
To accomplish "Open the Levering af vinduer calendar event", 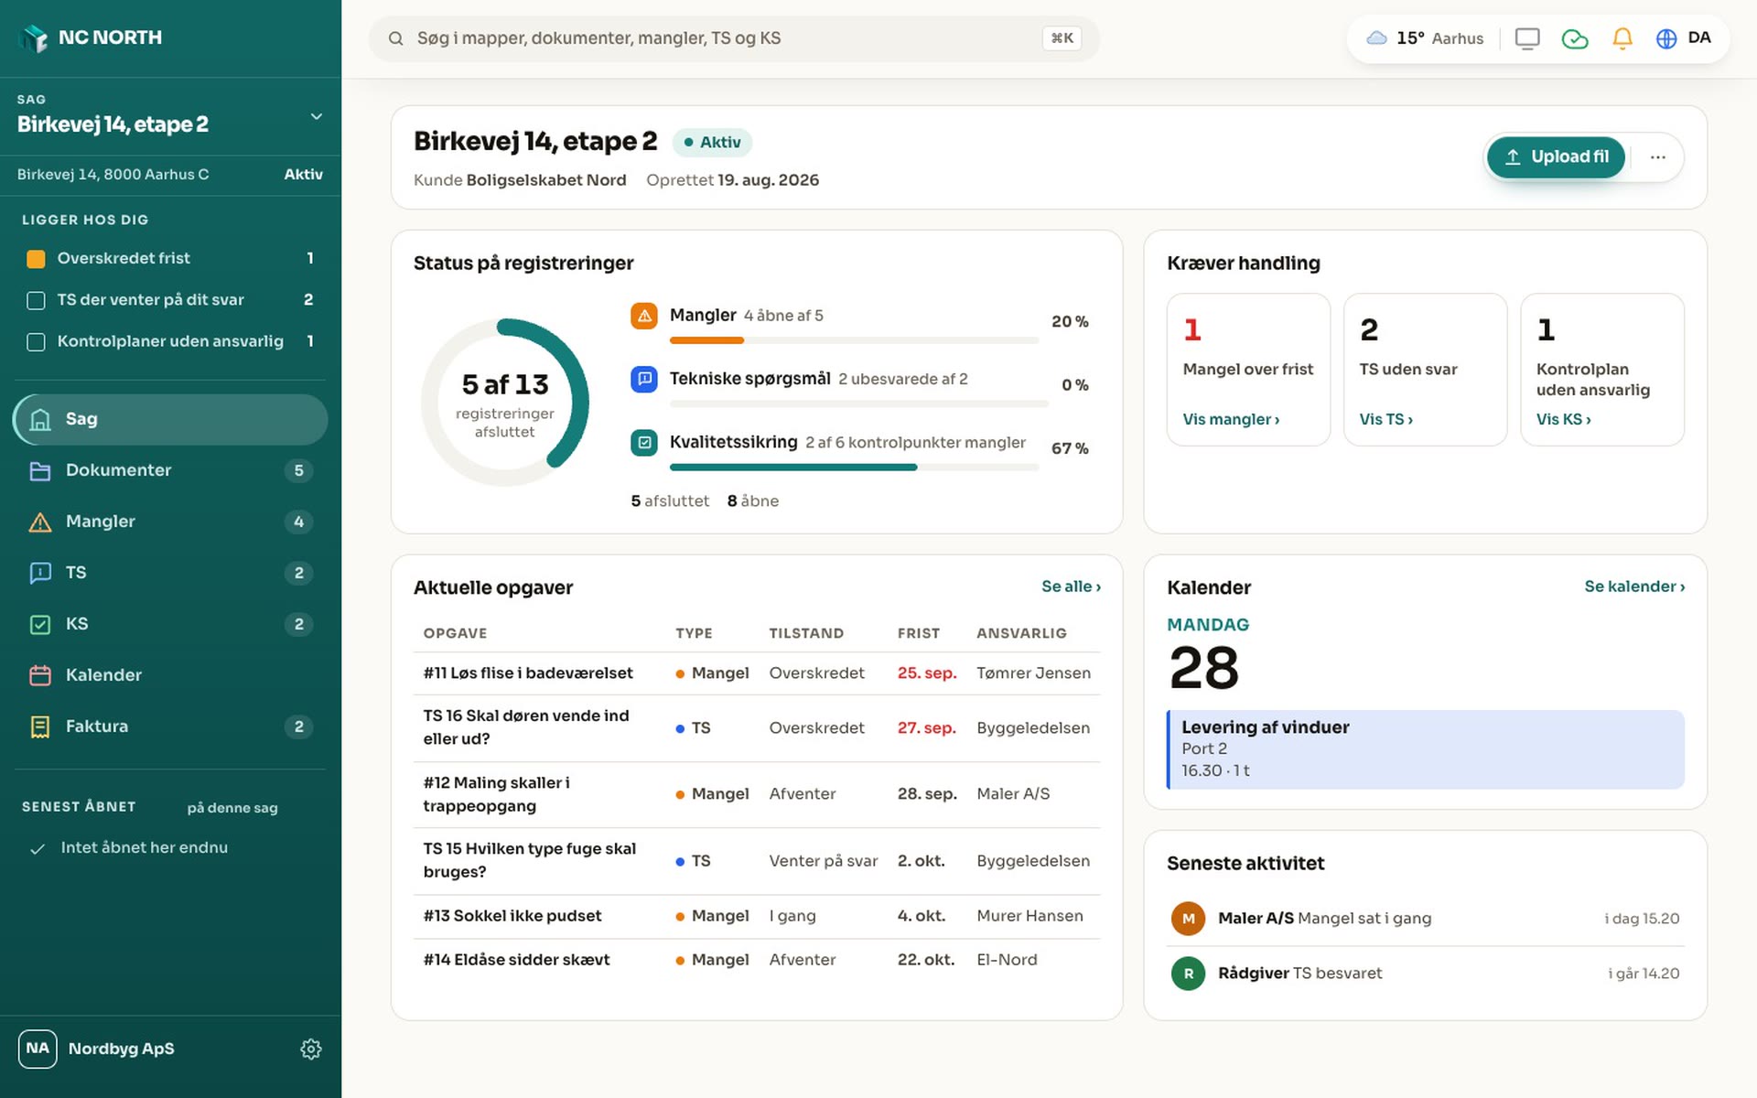I will [x=1425, y=749].
